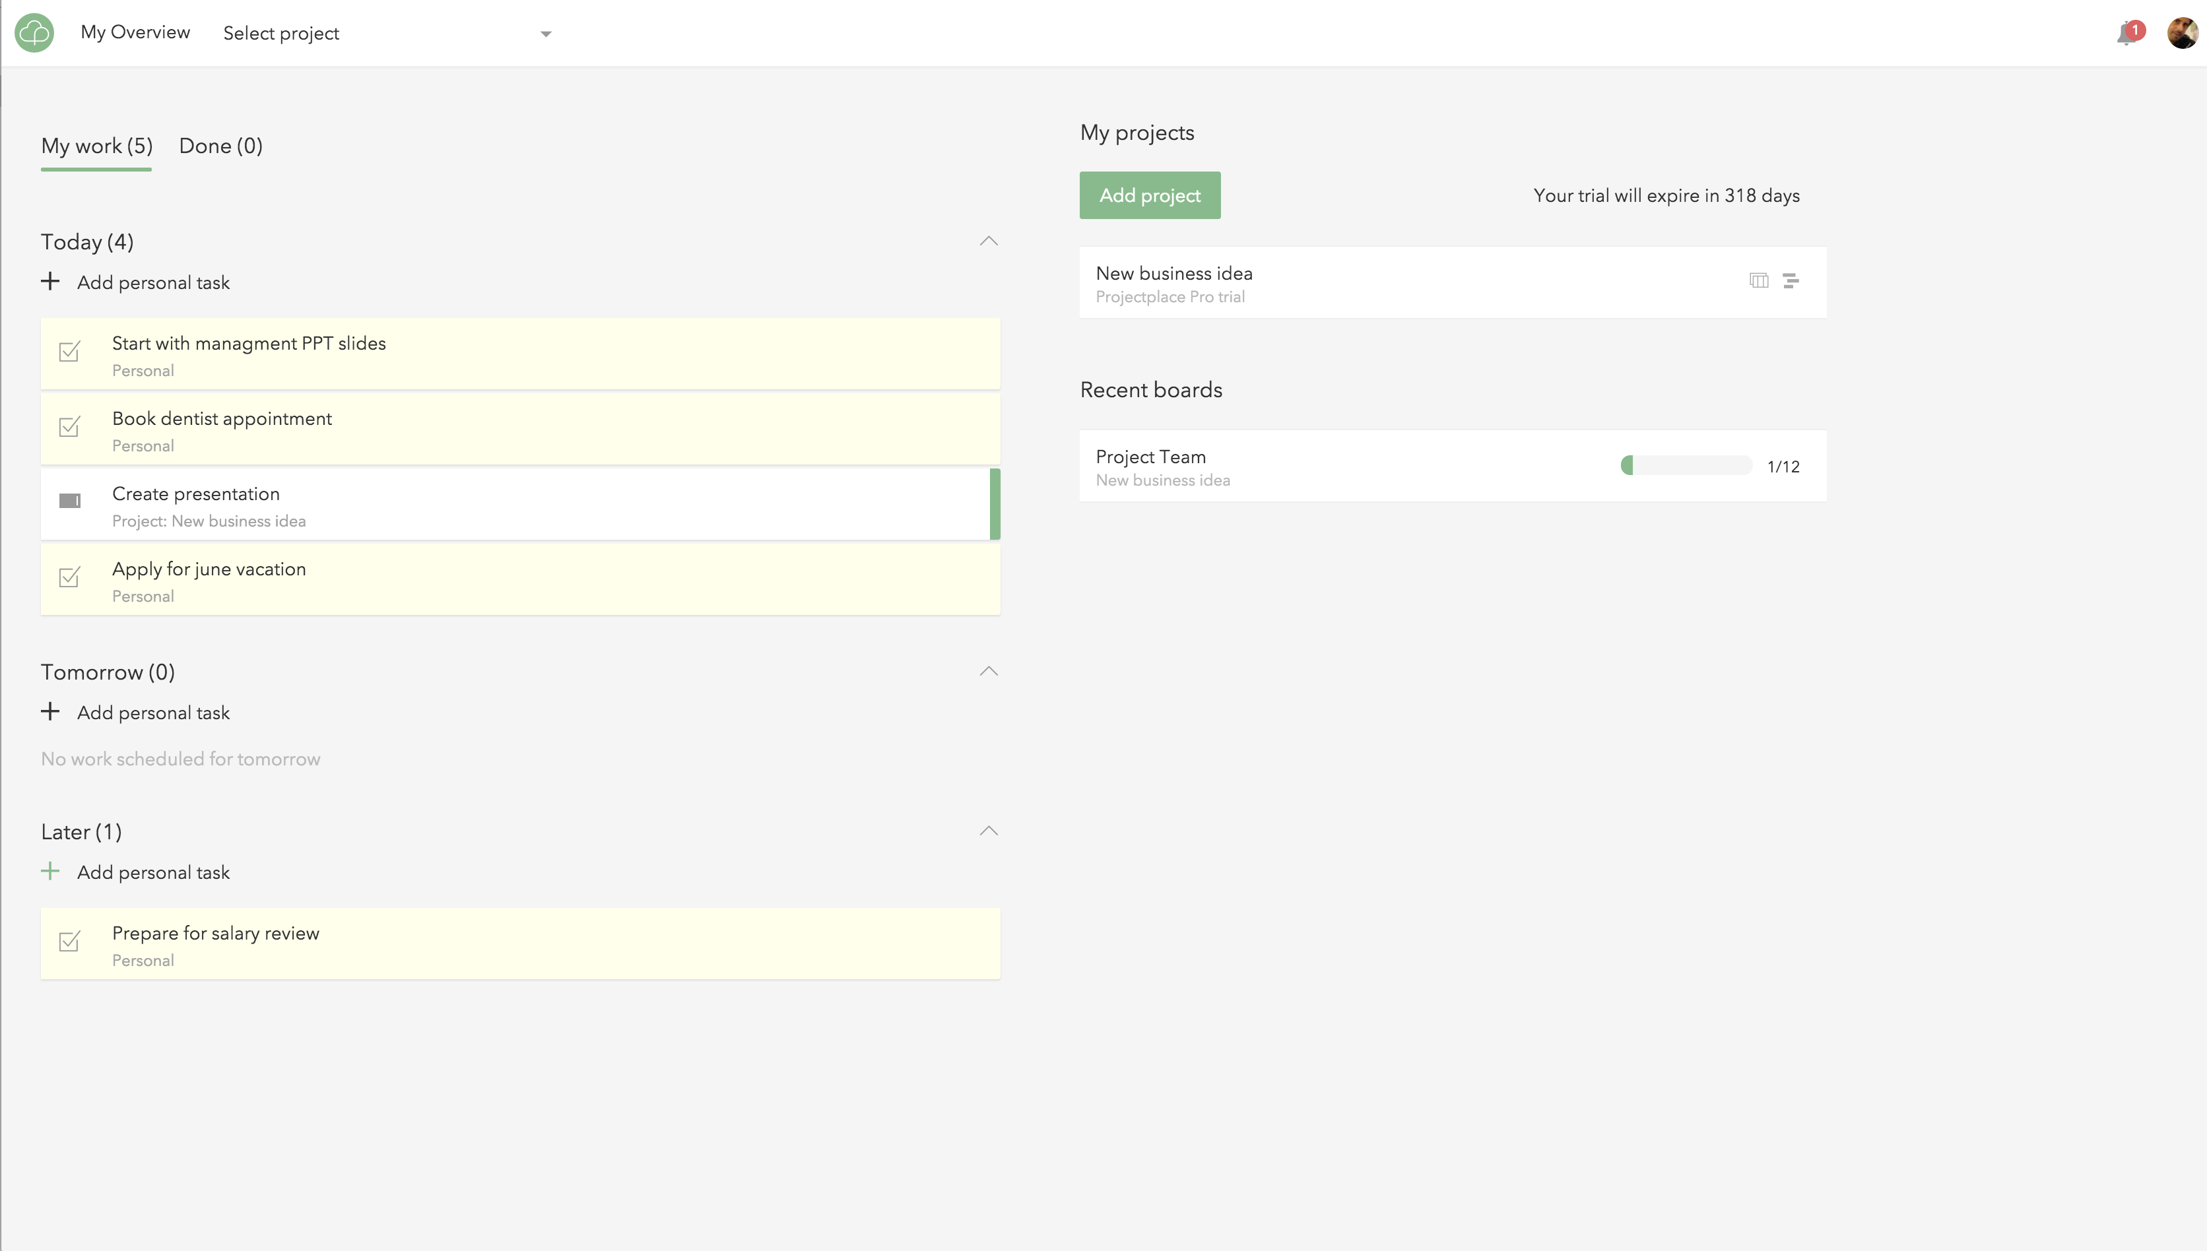
Task: Check off Start with managment PPT slides
Action: 69,352
